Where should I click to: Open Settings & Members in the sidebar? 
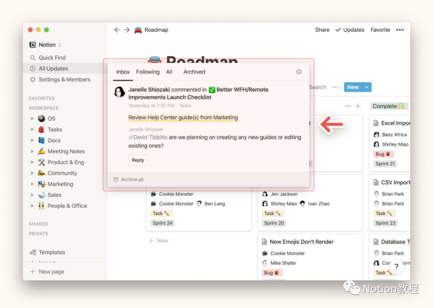(64, 80)
